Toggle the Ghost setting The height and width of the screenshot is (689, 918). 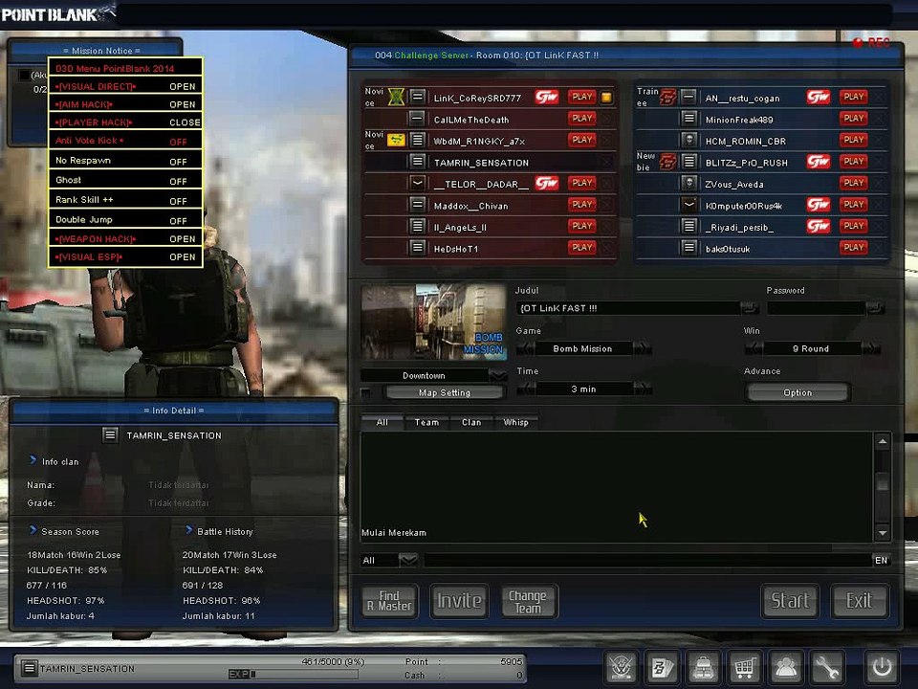pos(125,181)
